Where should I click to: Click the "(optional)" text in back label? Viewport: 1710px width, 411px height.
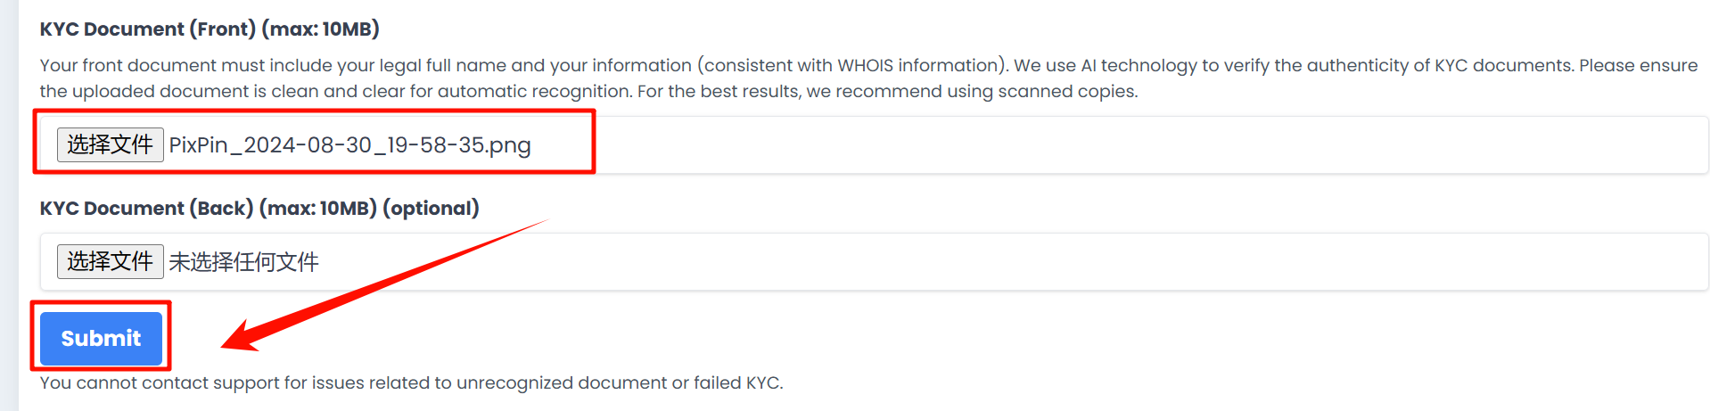431,209
